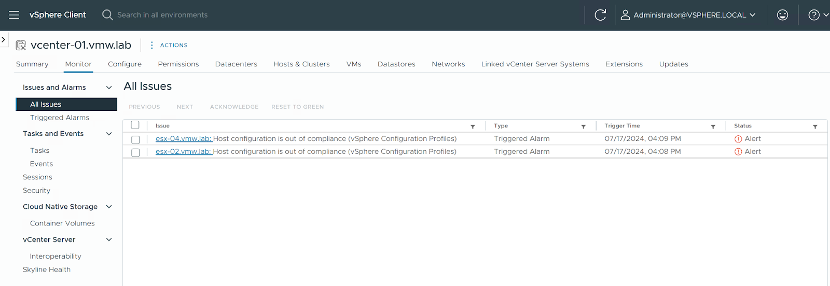Open the Datastores tab
This screenshot has height=286, width=830.
click(x=396, y=64)
